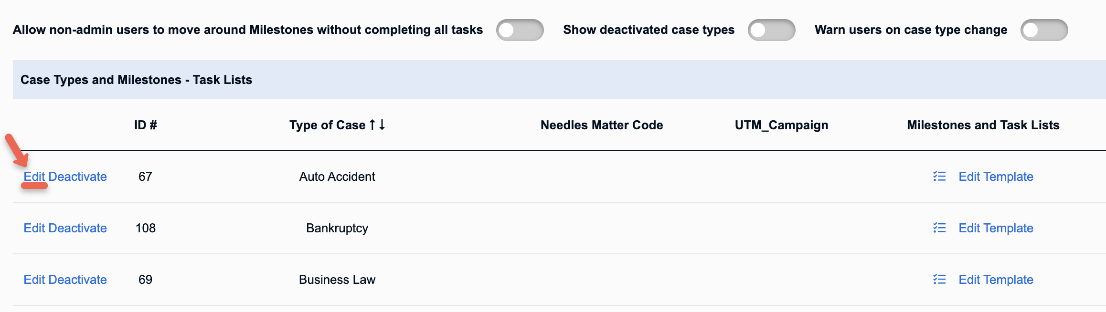
Task: Edit the Auto Accident case type
Action: coord(34,177)
